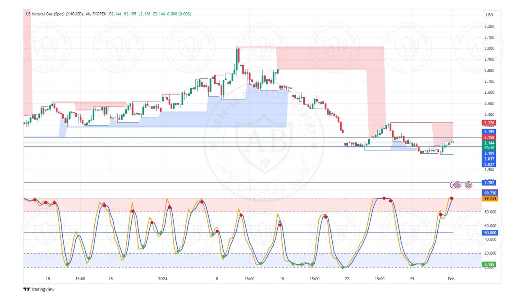Click the 22 date on time axis
Viewport: 525px width, 295px height.
pos(347,279)
